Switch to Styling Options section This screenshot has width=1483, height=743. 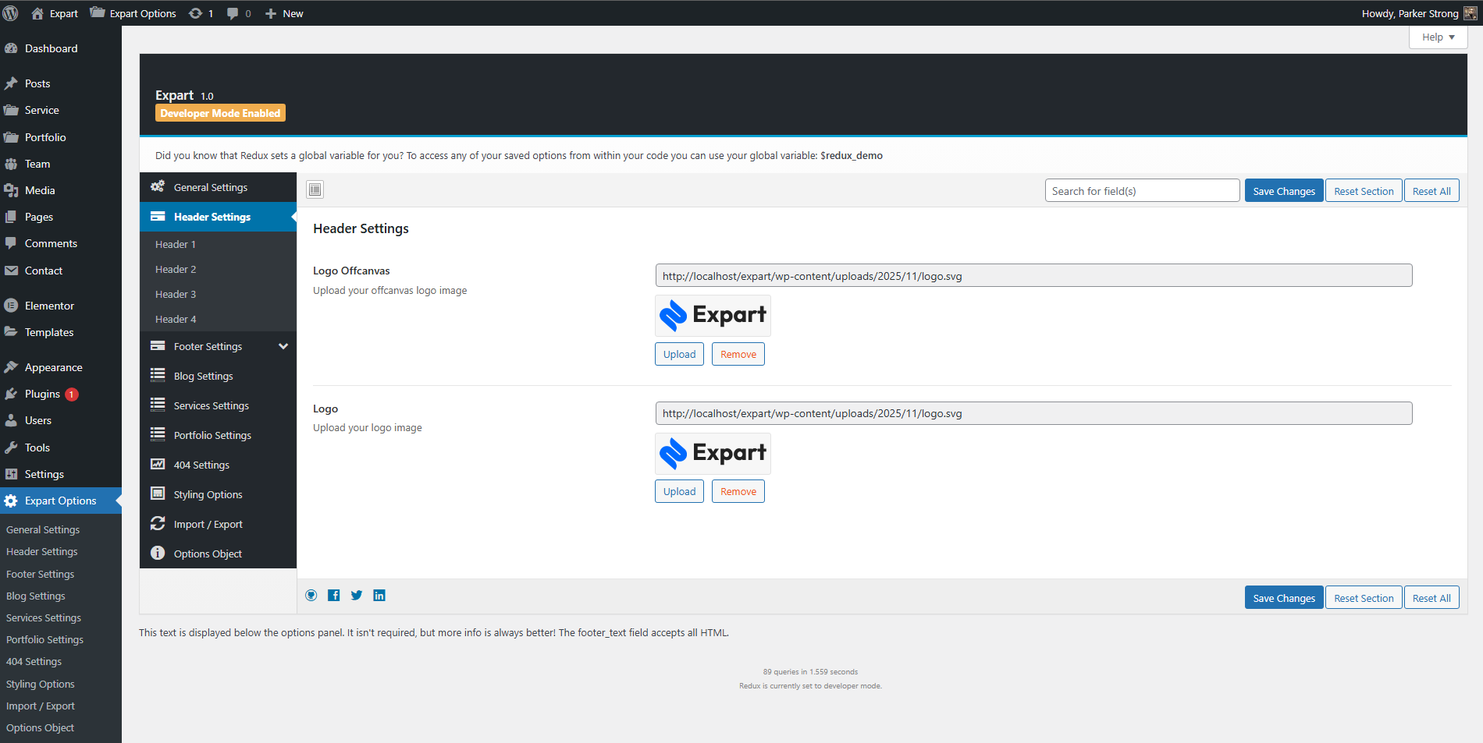(208, 494)
